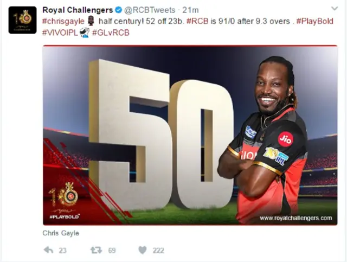Image resolution: width=347 pixels, height=262 pixels.
Task: Open the Royal Challengers profile avatar
Action: pyautogui.click(x=23, y=20)
